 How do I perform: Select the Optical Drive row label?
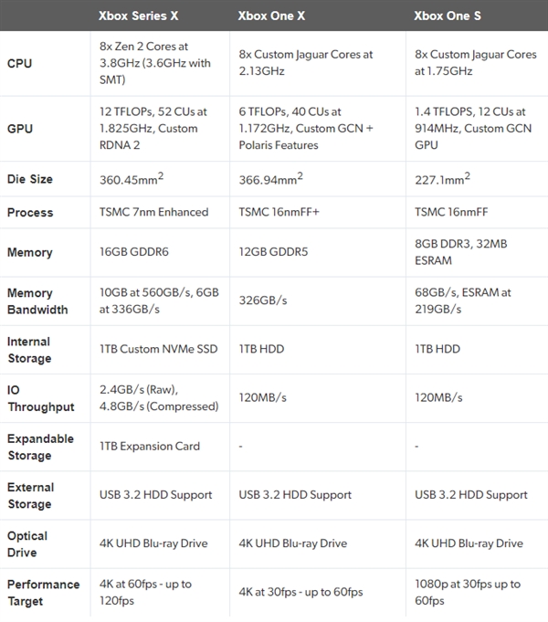[x=27, y=543]
